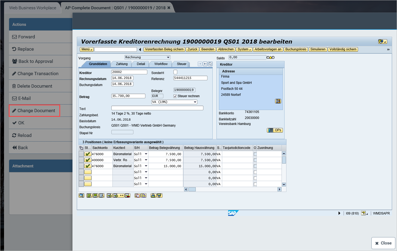This screenshot has width=397, height=251.
Task: Click the tab list icon beside Steuer
Action: point(210,64)
